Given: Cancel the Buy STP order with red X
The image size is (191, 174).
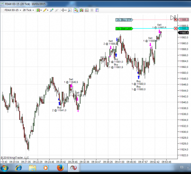Looking at the screenshot, I should tap(176, 20).
